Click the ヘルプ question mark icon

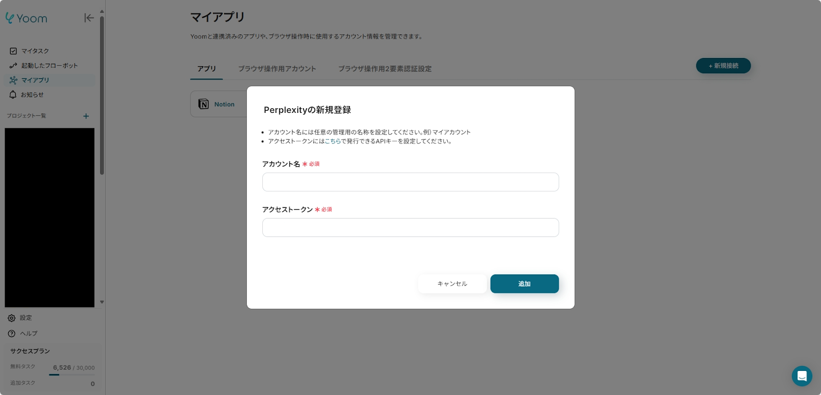[12, 333]
